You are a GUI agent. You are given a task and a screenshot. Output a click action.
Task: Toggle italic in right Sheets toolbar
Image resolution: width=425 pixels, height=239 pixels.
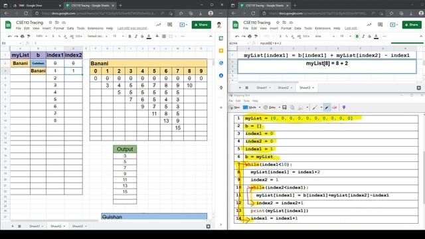363,36
